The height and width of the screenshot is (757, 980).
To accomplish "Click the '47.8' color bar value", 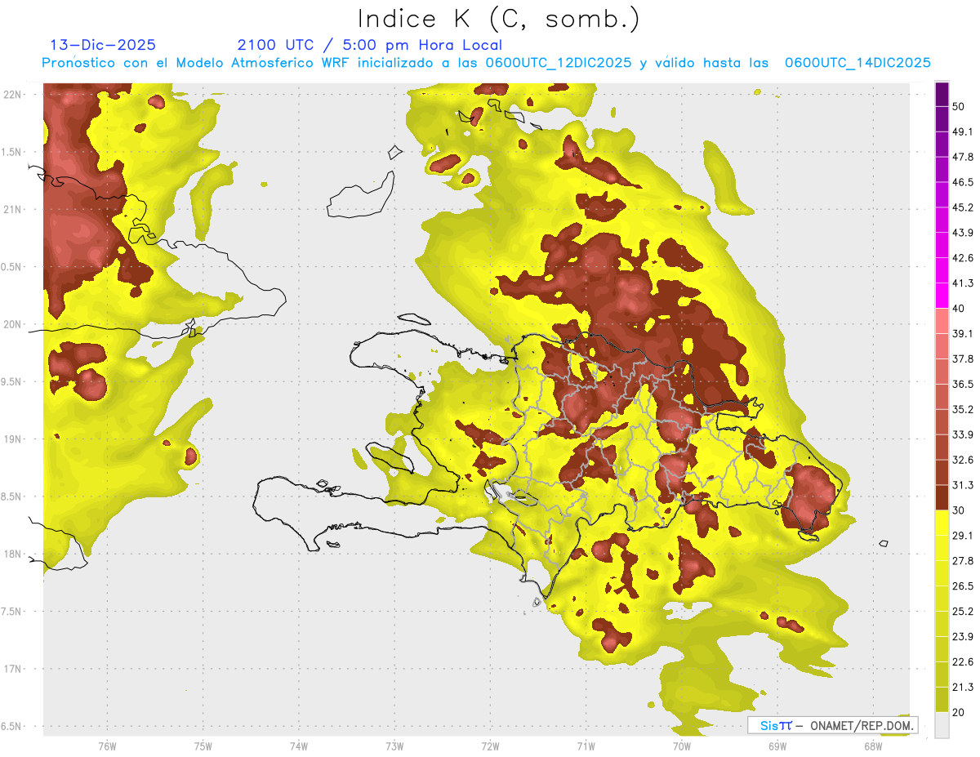I will click(963, 157).
